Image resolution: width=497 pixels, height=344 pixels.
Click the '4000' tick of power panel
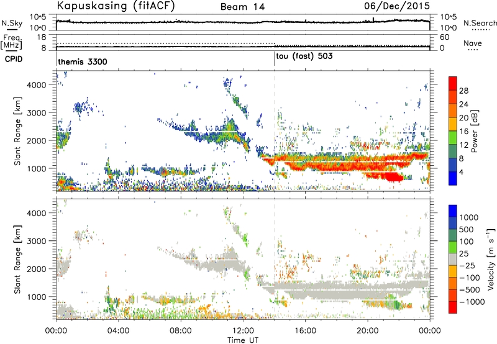click(x=36, y=85)
